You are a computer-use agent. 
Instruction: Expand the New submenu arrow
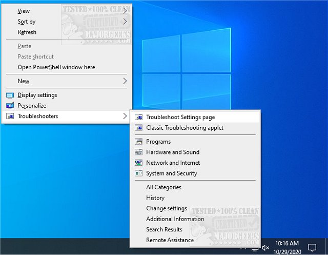pyautogui.click(x=125, y=81)
